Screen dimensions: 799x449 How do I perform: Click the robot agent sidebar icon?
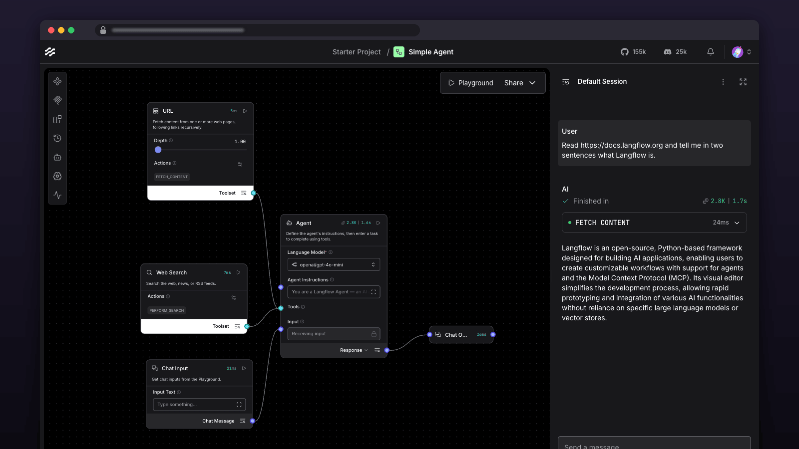point(57,157)
